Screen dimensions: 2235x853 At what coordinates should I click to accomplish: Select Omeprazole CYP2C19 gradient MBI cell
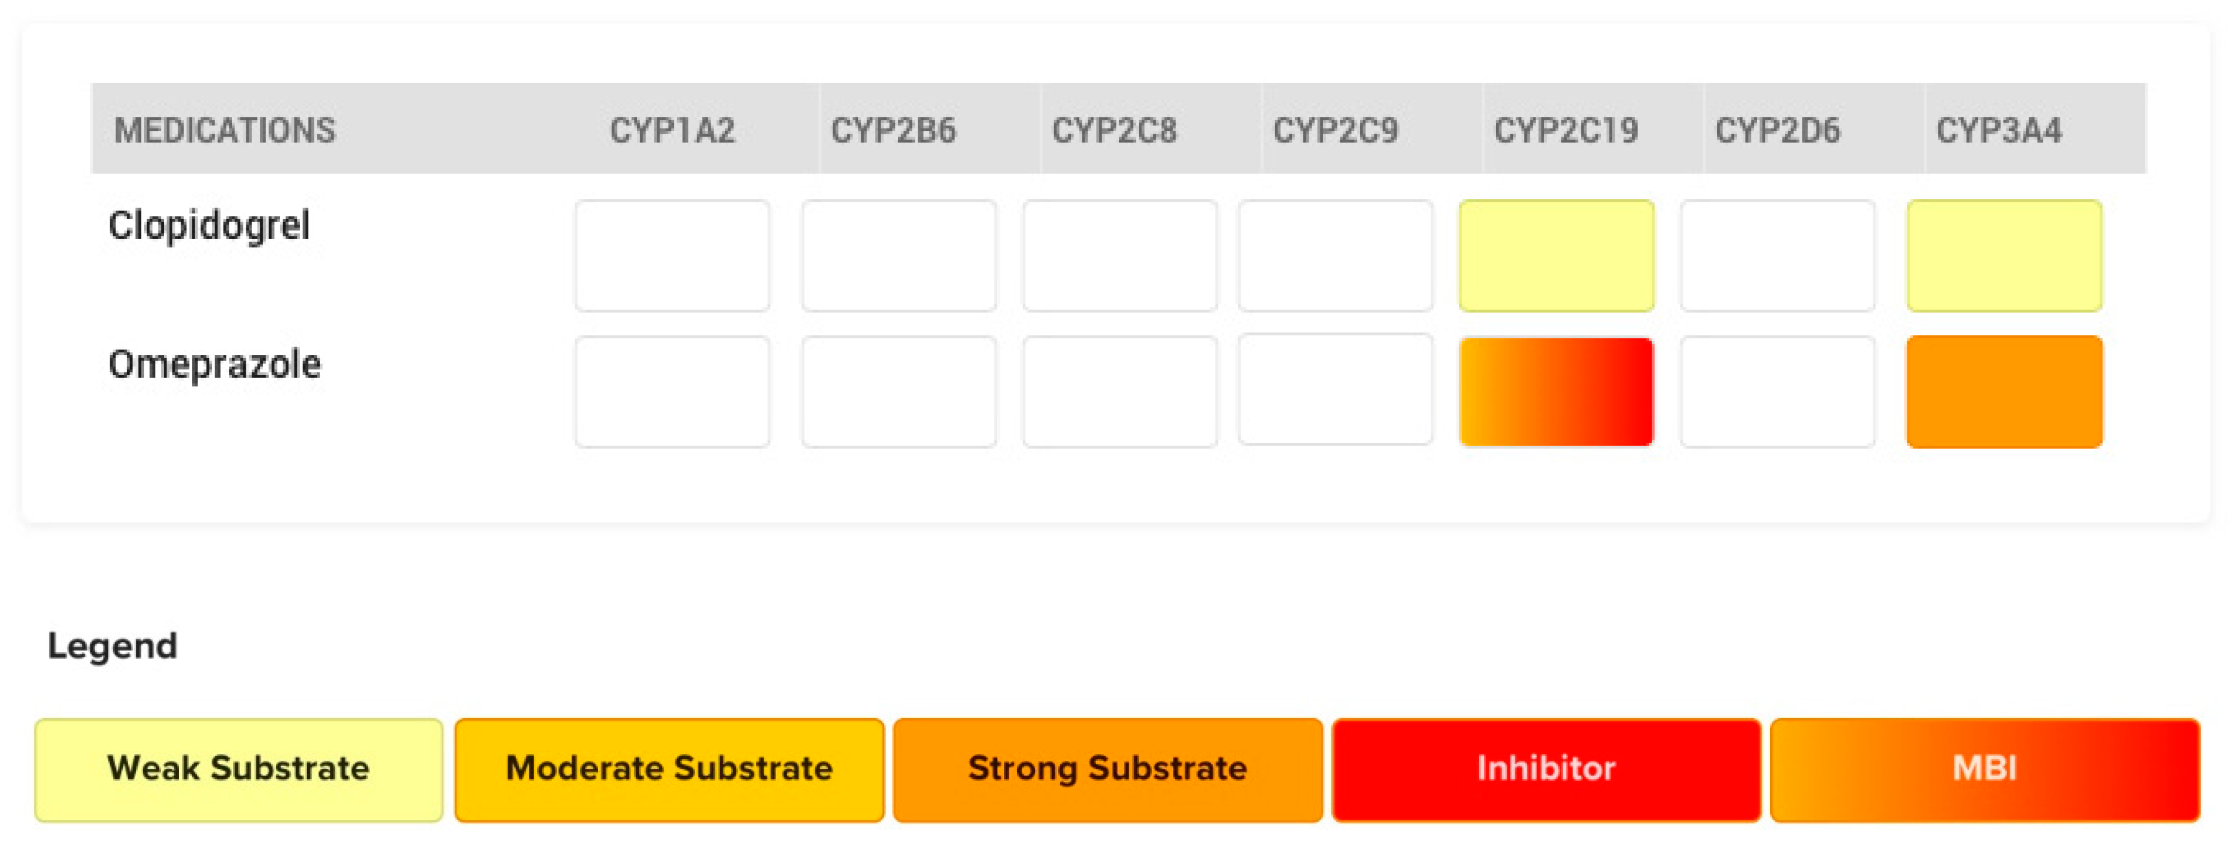pos(1556,392)
